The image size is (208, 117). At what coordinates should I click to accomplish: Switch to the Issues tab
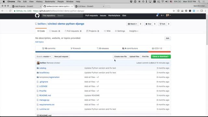click(x=55, y=31)
